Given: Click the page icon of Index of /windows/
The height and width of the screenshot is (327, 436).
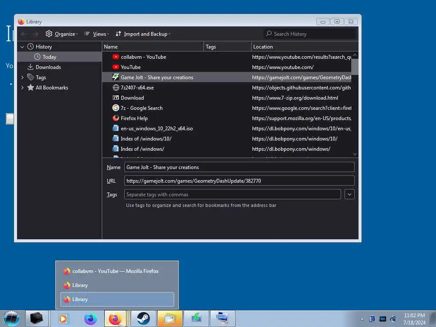Looking at the screenshot, I should pos(116,149).
